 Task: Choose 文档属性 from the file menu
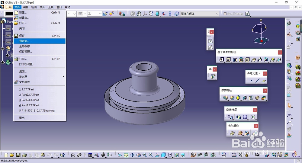pos(40,82)
